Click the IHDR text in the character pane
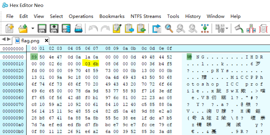 254,57
